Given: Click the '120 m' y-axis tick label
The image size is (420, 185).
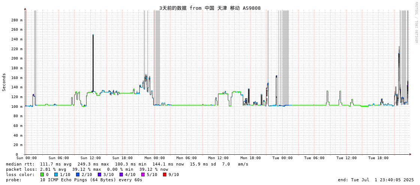Looking at the screenshot, I should 17,97.
